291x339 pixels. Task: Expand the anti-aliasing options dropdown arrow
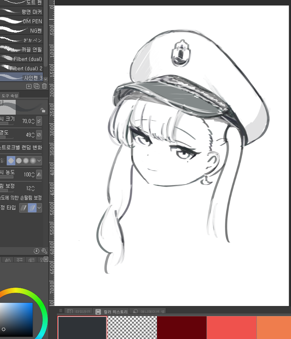tap(39, 161)
